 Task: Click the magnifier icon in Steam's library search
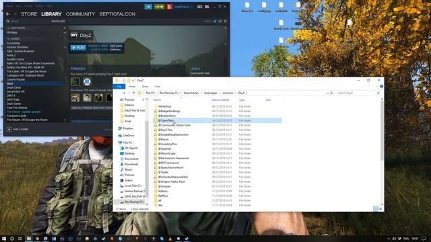pos(7,21)
